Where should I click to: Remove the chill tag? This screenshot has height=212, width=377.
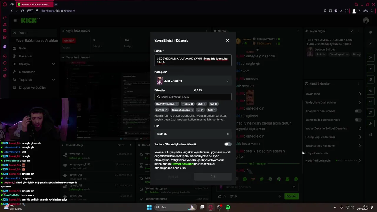coord(204,104)
